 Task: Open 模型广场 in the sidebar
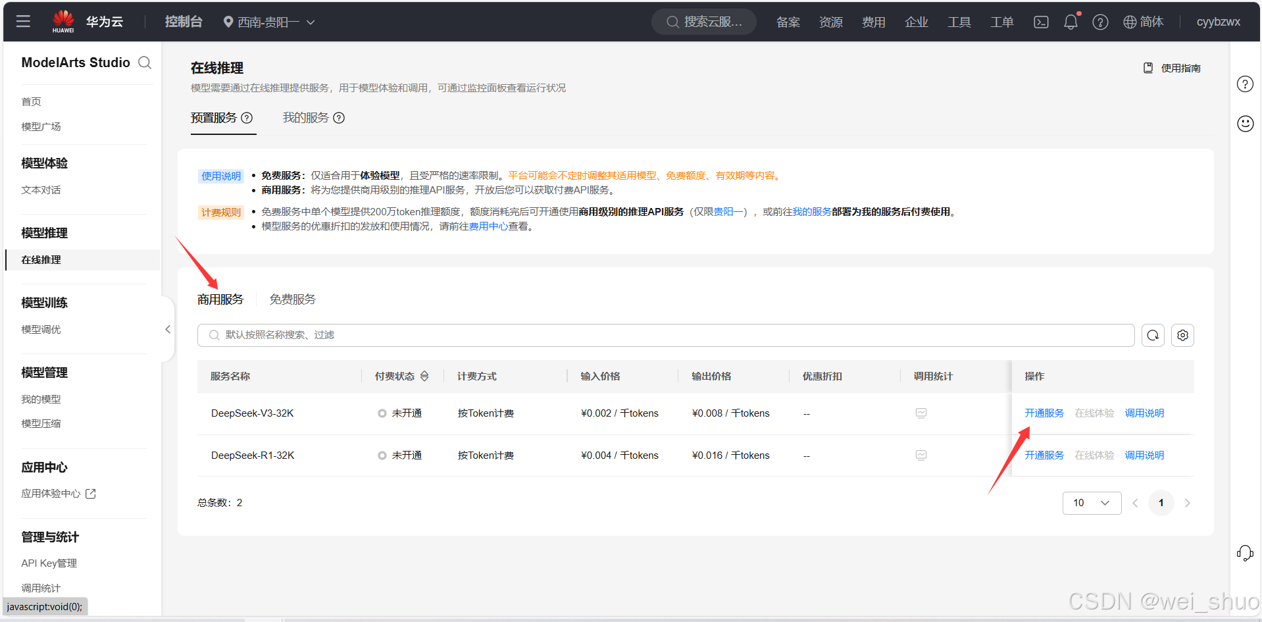pos(41,126)
